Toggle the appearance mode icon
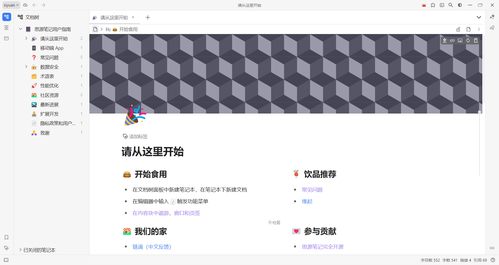 (x=460, y=5)
